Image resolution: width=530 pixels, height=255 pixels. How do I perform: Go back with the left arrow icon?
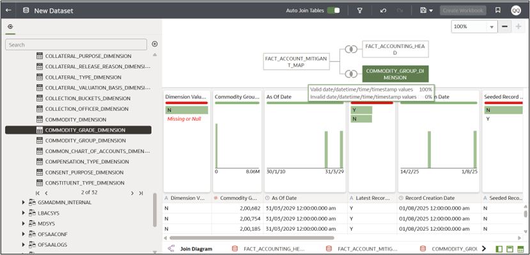[x=9, y=10]
